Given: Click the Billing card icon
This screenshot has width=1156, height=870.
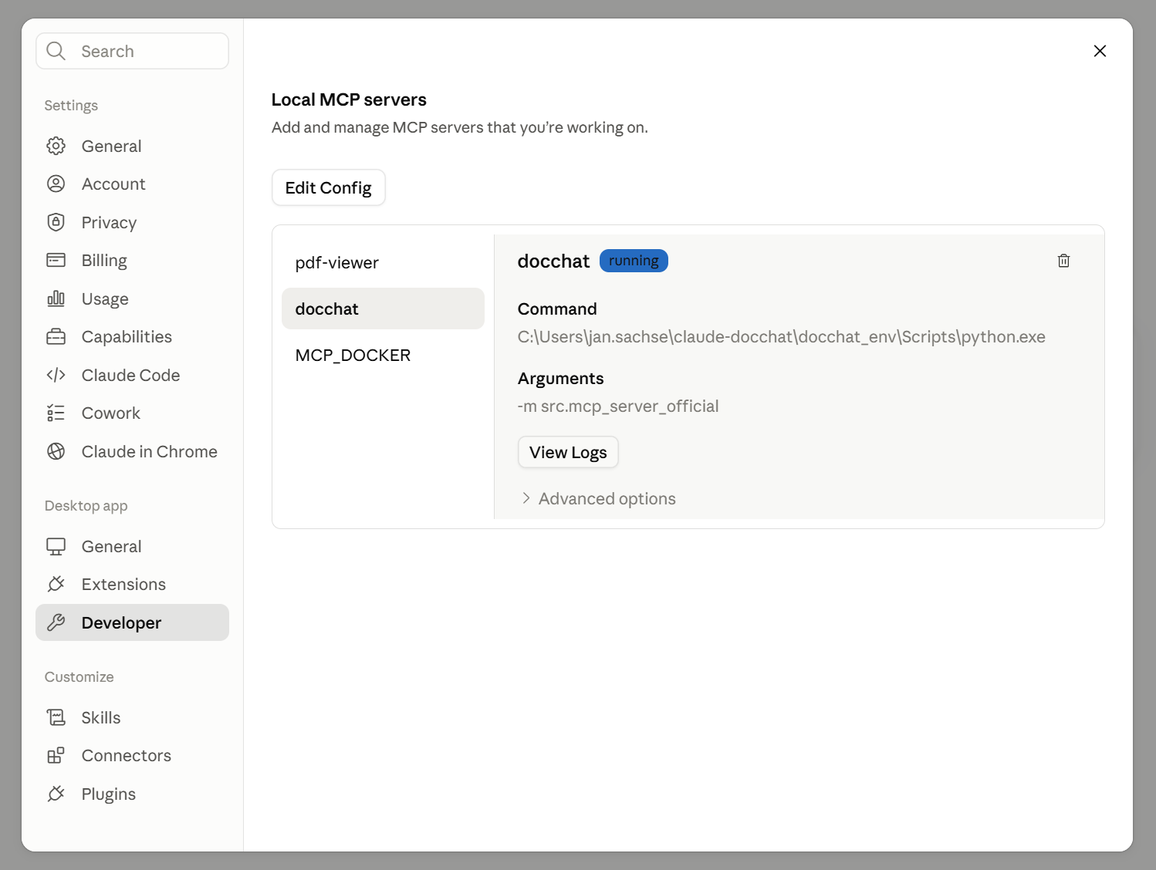Looking at the screenshot, I should pos(56,260).
